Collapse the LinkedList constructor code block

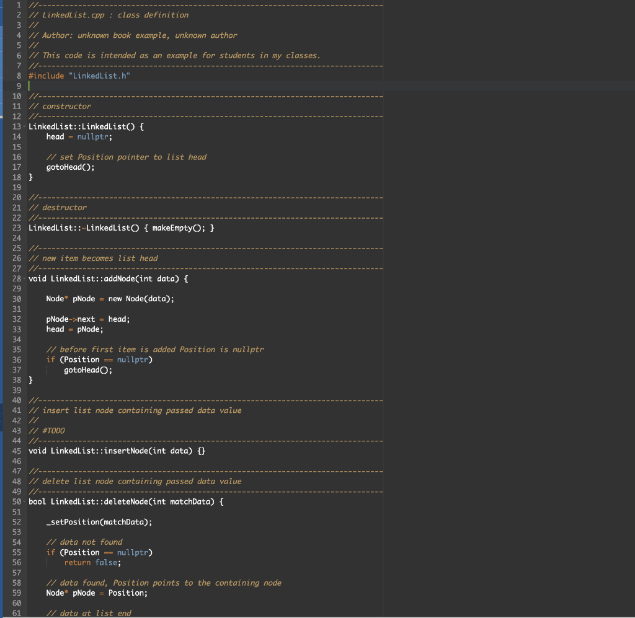(24, 126)
